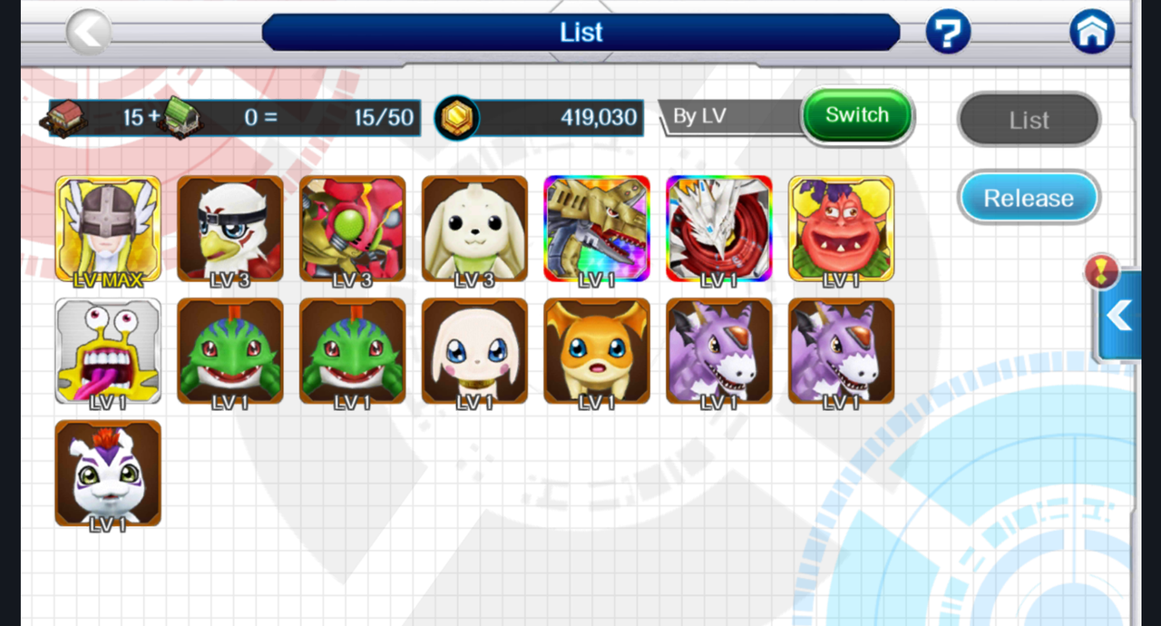This screenshot has width=1161, height=626.
Task: Select the rainbow-framed white and red Digimon
Action: 718,230
